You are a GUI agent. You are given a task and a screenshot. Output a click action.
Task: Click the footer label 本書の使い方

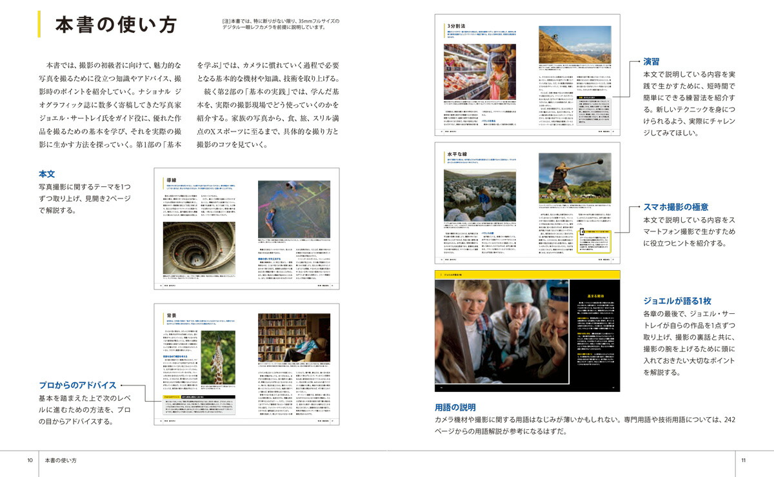pyautogui.click(x=61, y=460)
